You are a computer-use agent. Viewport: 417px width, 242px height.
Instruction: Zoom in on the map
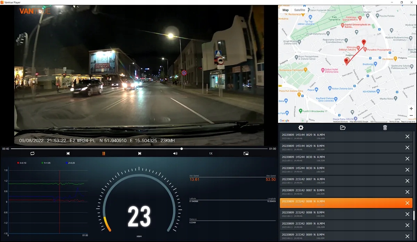pos(411,109)
